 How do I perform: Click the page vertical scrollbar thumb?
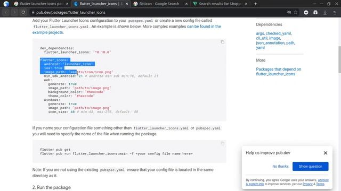point(339,59)
